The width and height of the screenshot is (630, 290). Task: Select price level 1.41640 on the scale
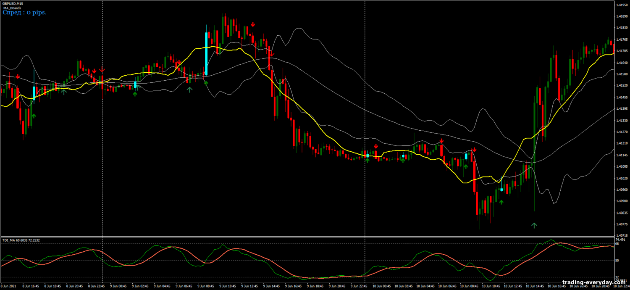(x=621, y=63)
